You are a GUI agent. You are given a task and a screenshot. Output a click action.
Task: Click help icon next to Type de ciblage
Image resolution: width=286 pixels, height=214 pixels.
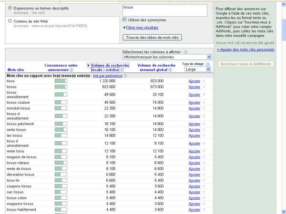point(208,64)
